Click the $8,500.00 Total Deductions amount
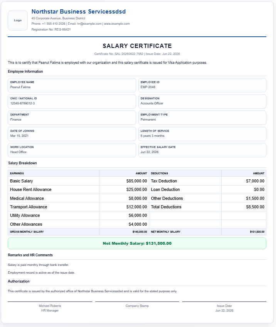The image size is (276, 327). 255,207
